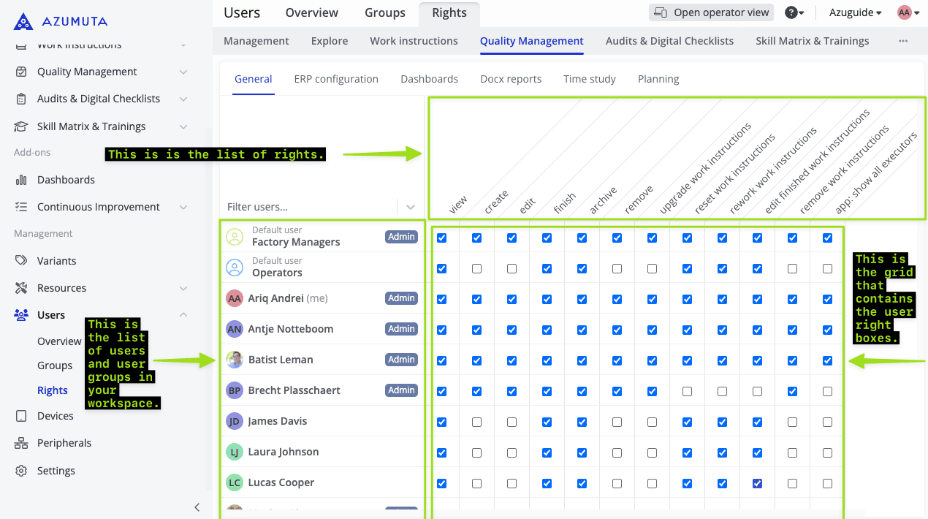Enable create right for Operators group
Screen dimensions: 928x519
[476, 269]
